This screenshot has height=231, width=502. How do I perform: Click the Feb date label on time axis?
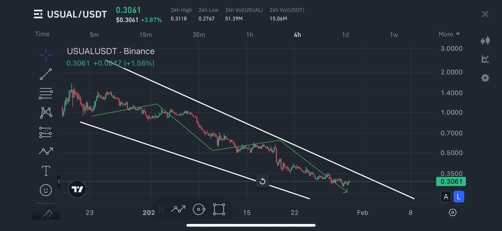(x=363, y=213)
